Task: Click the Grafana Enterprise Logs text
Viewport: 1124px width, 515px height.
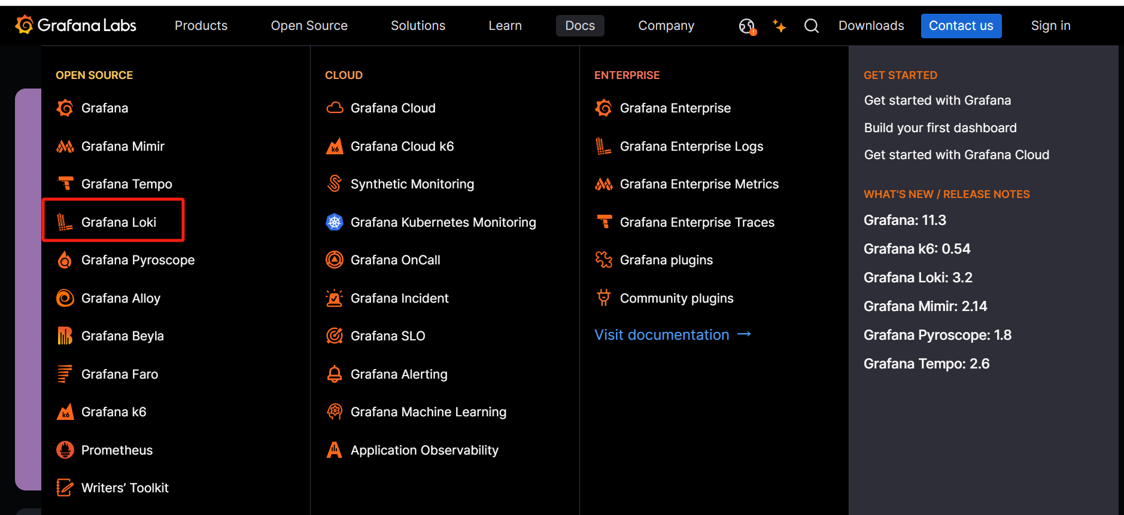Action: tap(691, 147)
